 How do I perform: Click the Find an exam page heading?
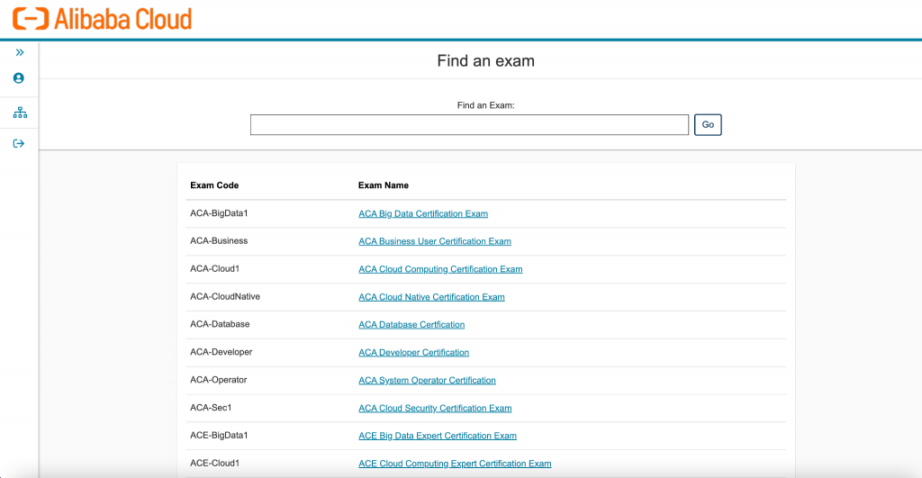[x=485, y=60]
